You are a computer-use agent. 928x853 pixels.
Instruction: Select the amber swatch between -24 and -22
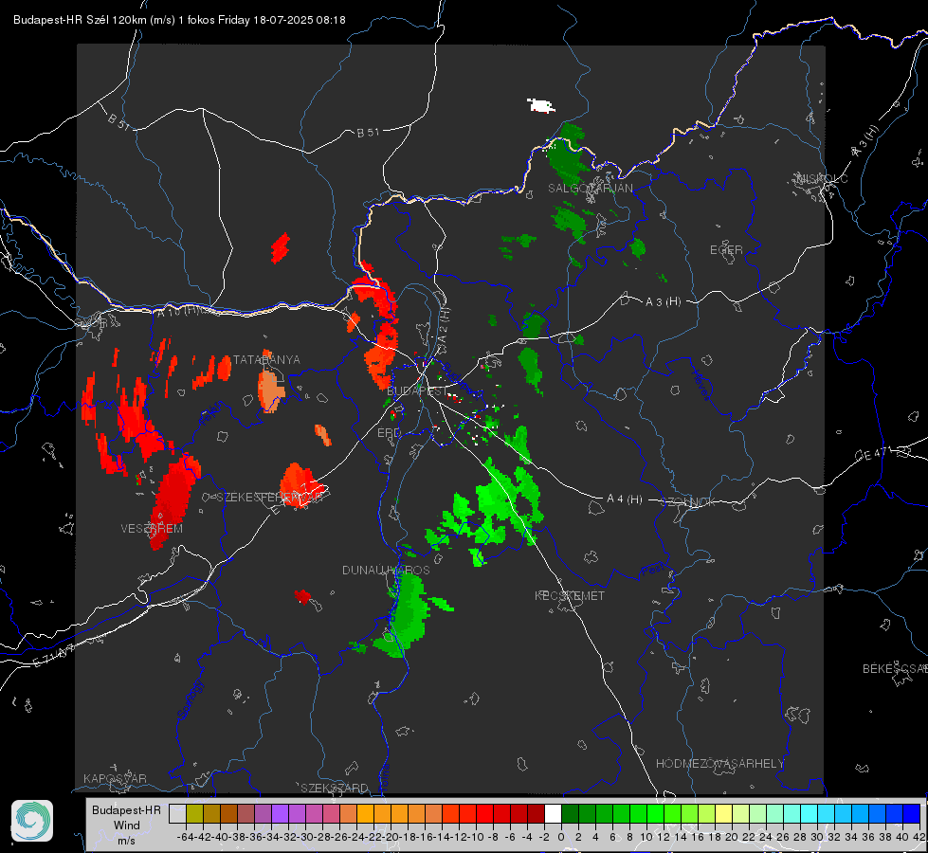click(365, 813)
